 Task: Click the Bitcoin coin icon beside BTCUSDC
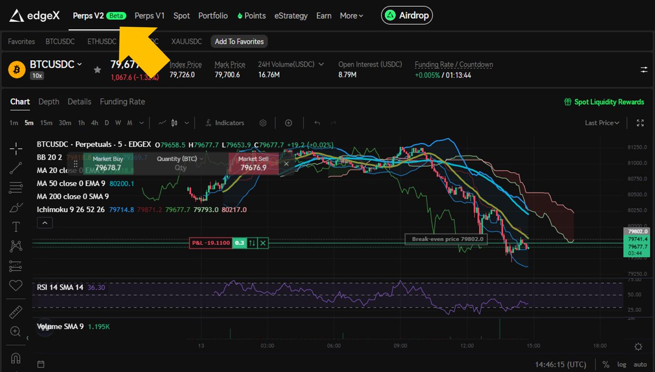coord(17,70)
